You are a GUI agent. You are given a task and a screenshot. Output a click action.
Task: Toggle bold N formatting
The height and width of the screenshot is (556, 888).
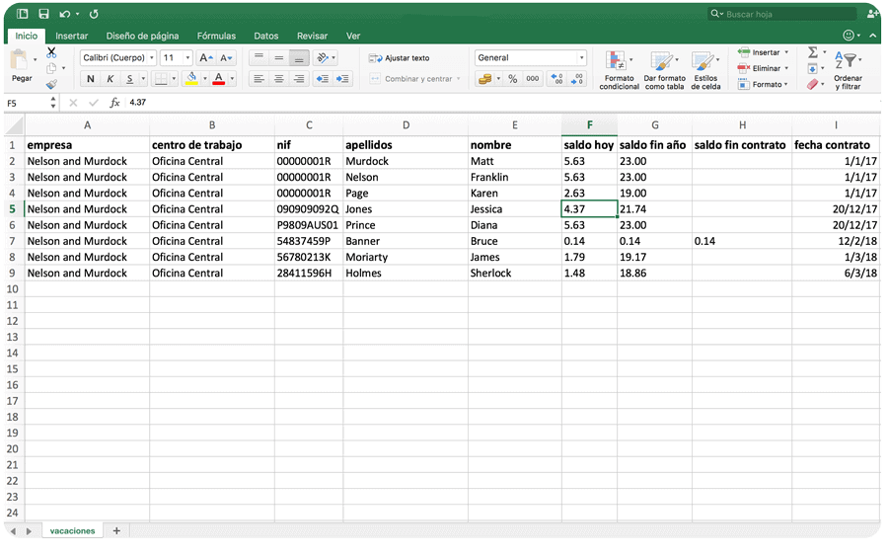coord(91,79)
